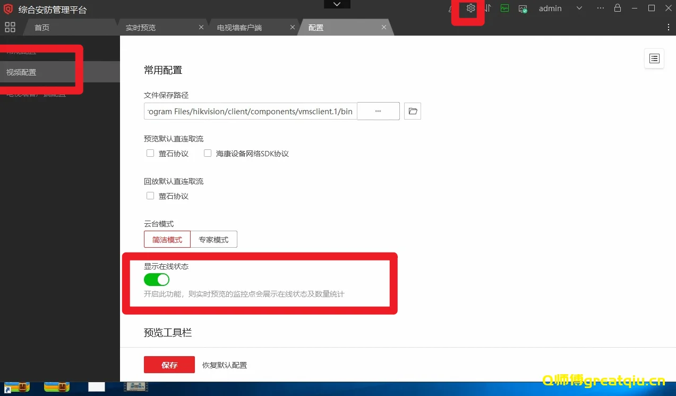Click the data exchange arrows icon

pyautogui.click(x=487, y=8)
